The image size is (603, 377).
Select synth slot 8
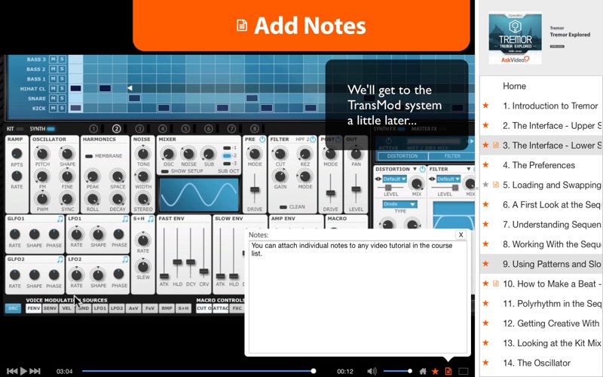pos(255,128)
